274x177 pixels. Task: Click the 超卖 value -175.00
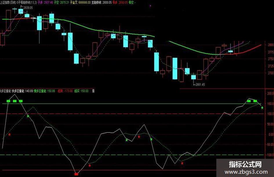[68, 91]
